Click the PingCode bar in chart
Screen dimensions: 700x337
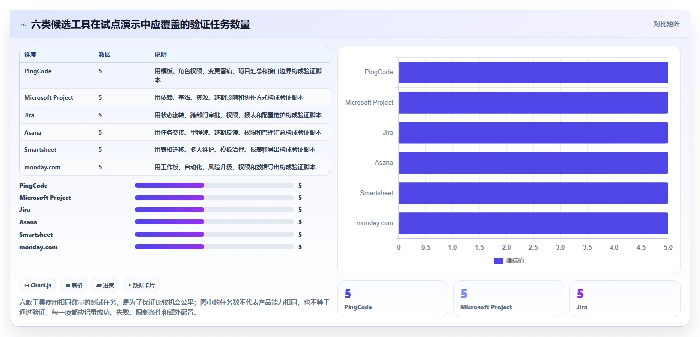533,72
